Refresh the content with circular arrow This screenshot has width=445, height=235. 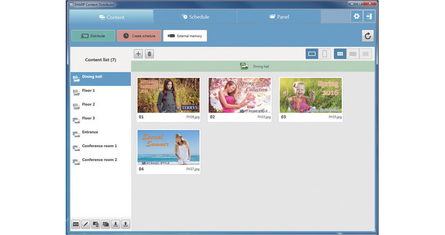point(368,36)
